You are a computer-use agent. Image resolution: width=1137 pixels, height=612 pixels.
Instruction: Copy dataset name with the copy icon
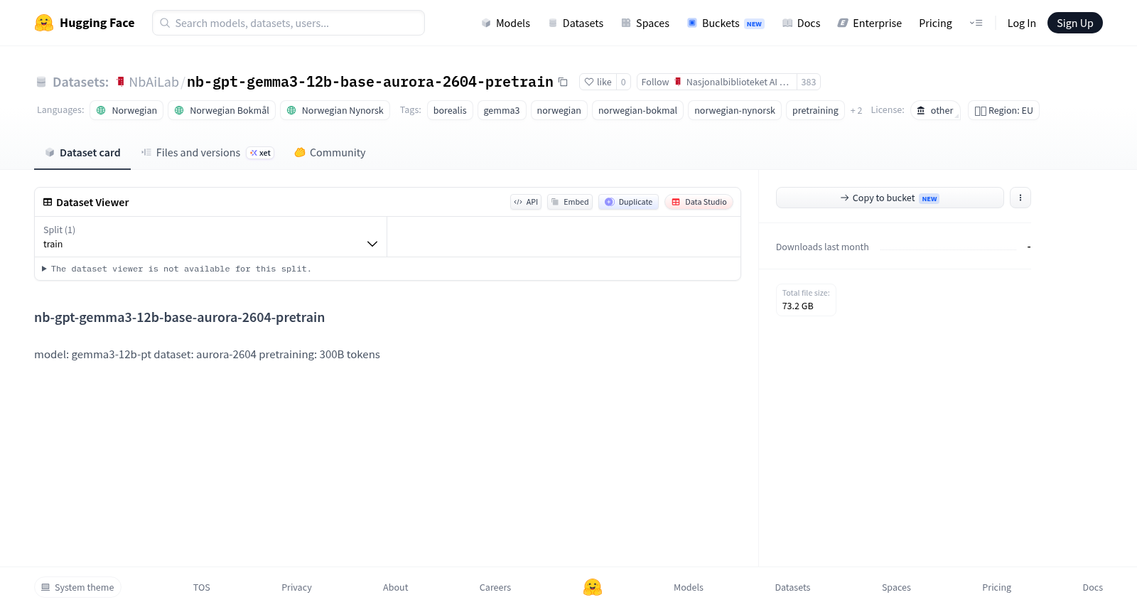(563, 82)
